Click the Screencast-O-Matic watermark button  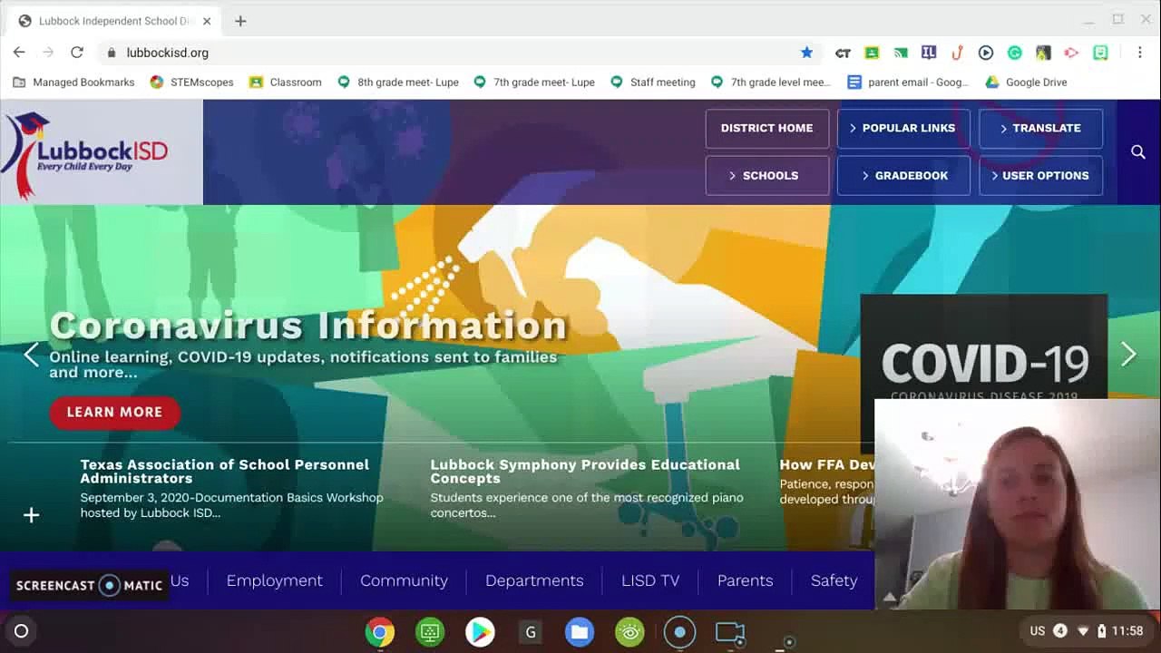(90, 585)
